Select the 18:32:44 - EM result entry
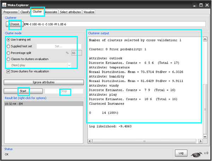This screenshot has width=212, height=161. 44,104
